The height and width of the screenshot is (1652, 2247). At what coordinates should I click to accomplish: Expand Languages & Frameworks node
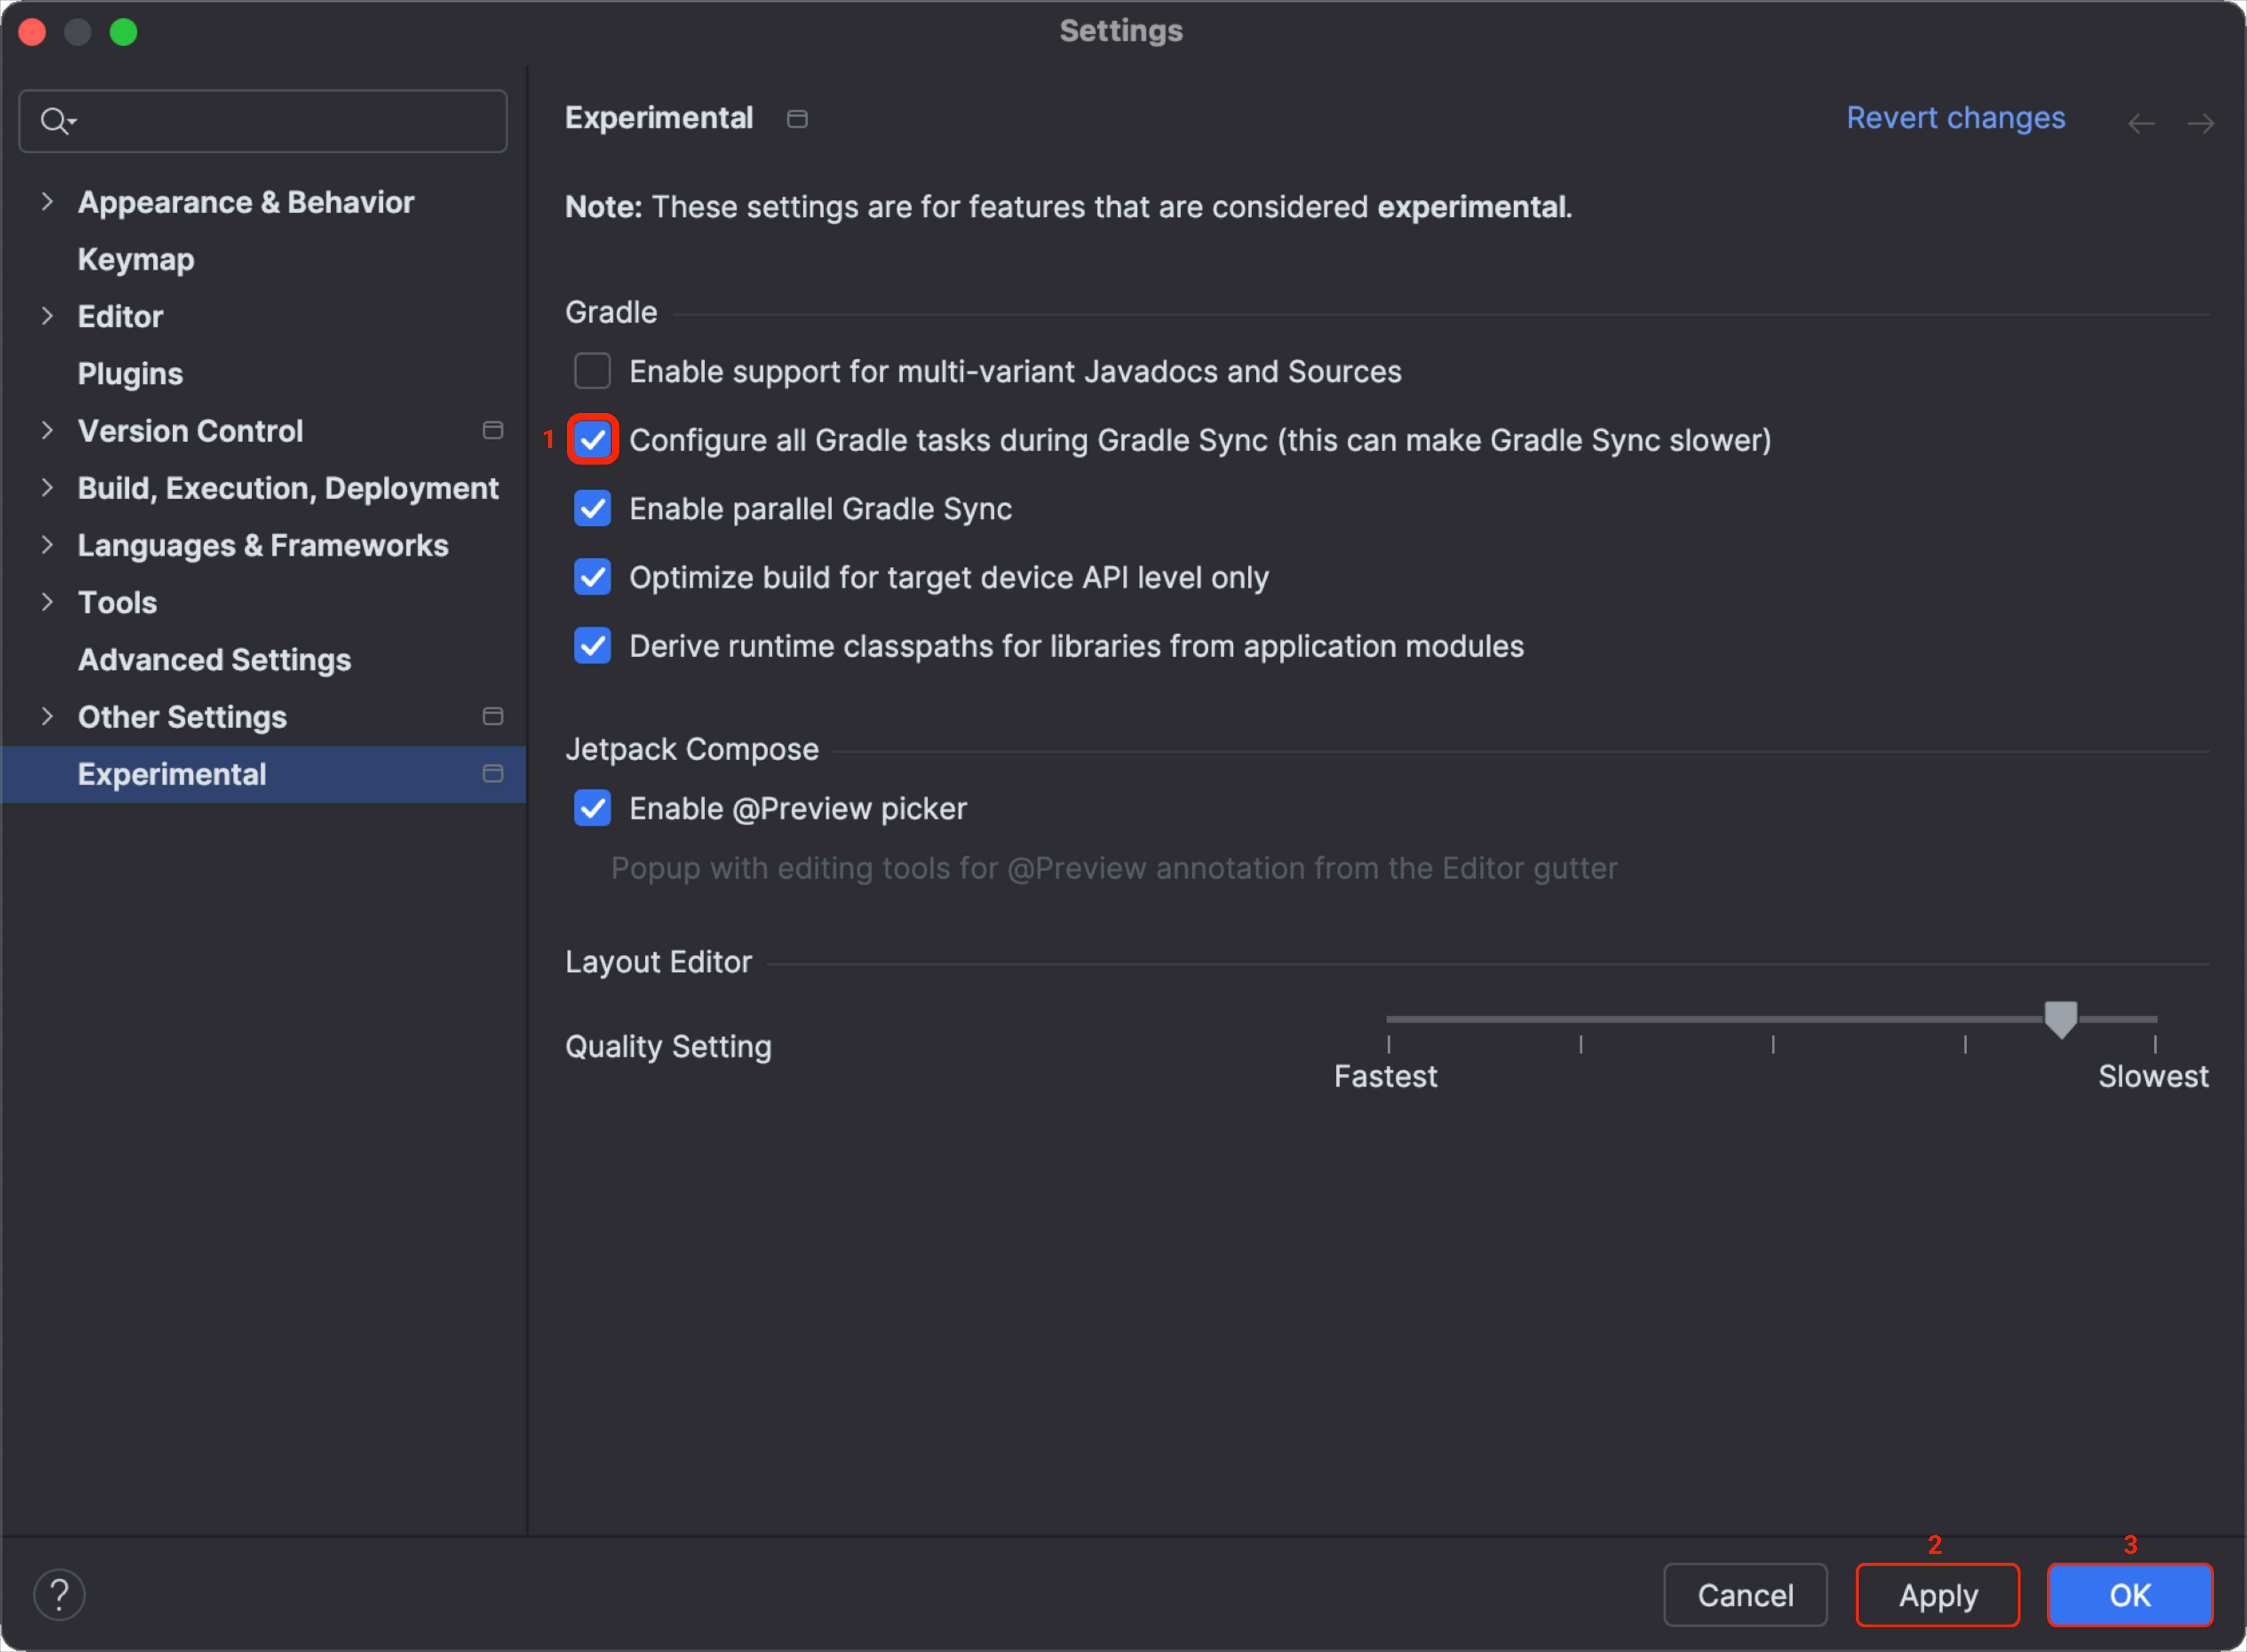click(x=47, y=545)
